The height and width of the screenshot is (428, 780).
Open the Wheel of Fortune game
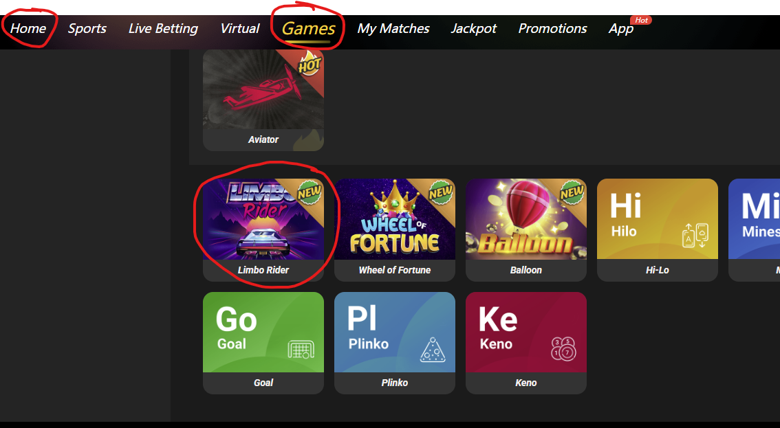point(395,229)
